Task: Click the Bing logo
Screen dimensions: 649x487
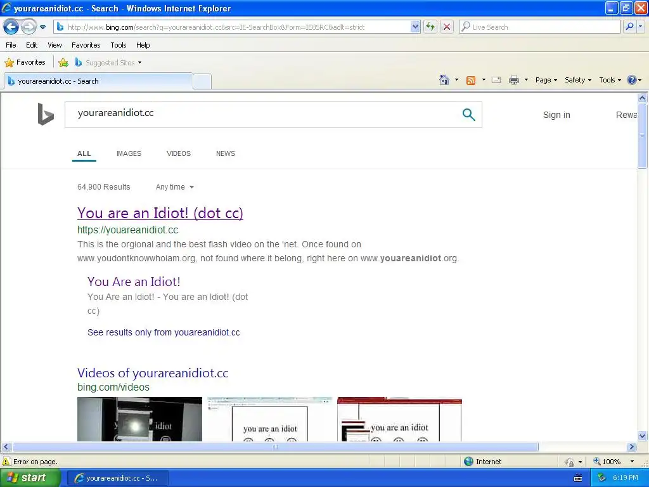Action: (46, 114)
